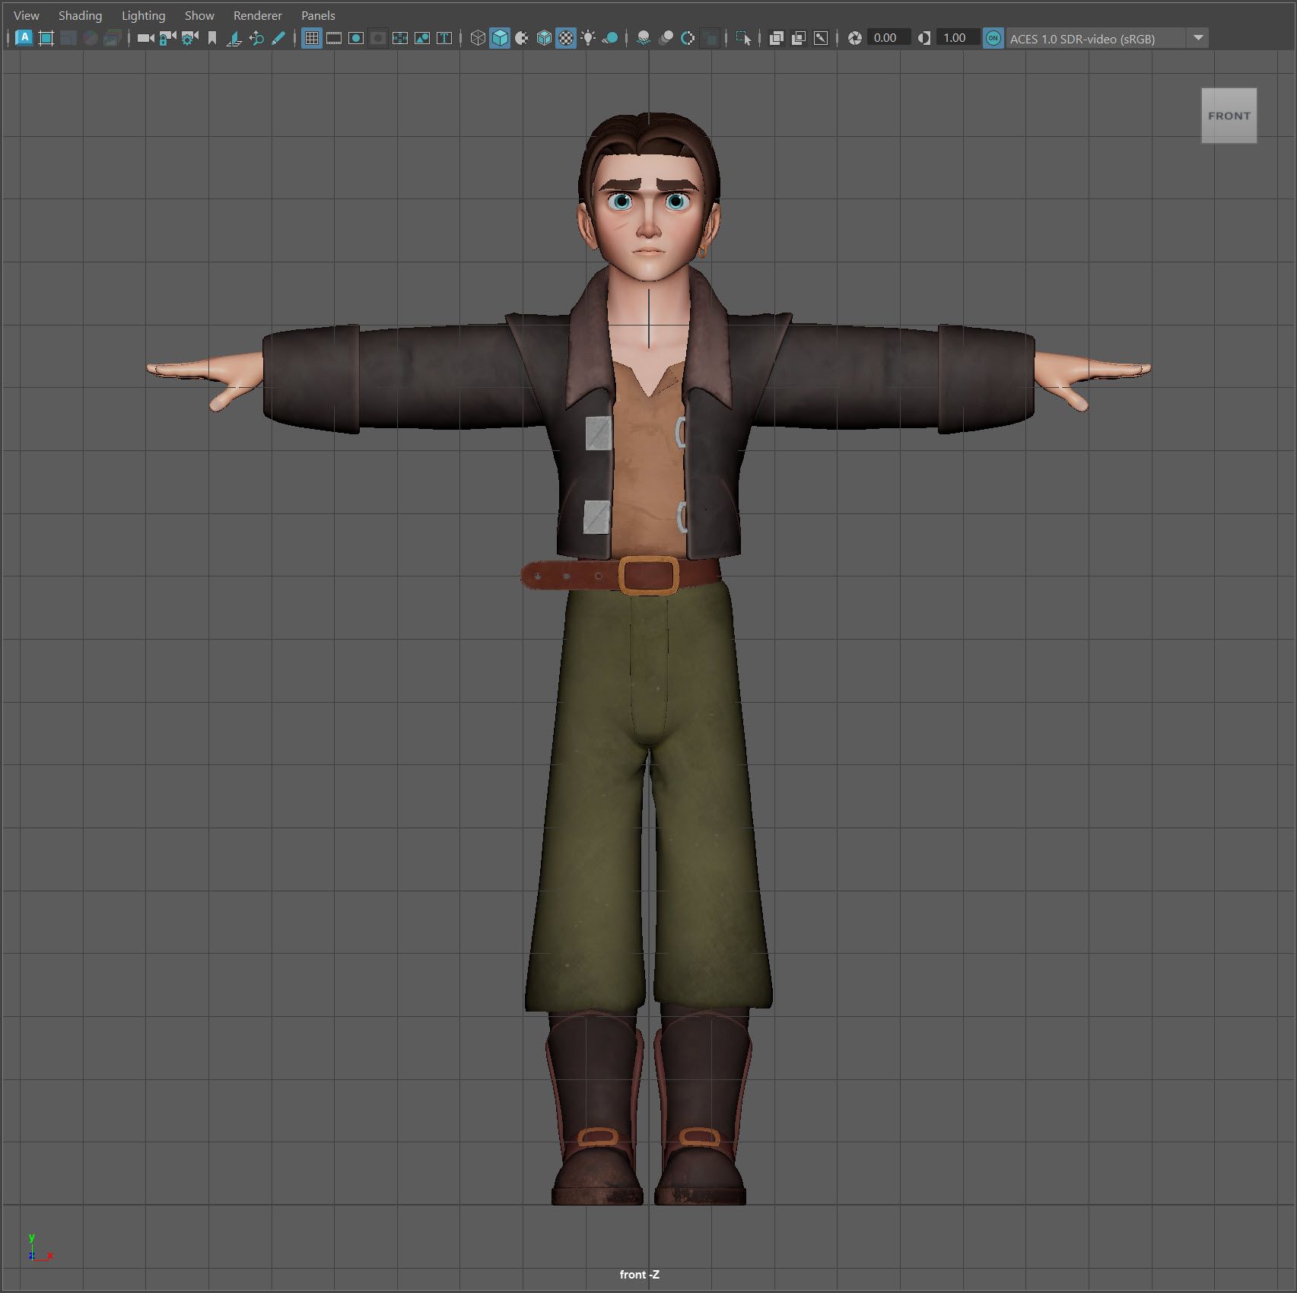Click the greyed film-strip icon
This screenshot has height=1293, width=1297.
pyautogui.click(x=68, y=38)
